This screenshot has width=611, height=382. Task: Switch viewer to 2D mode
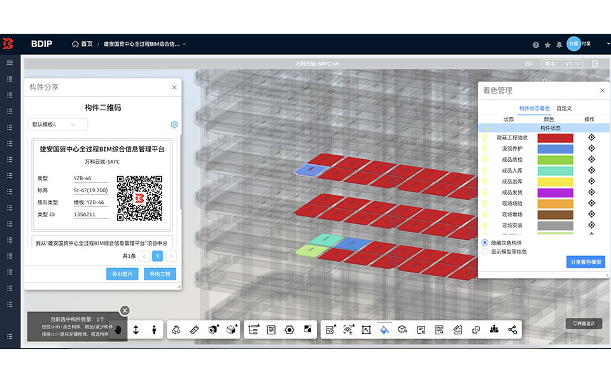(x=528, y=64)
